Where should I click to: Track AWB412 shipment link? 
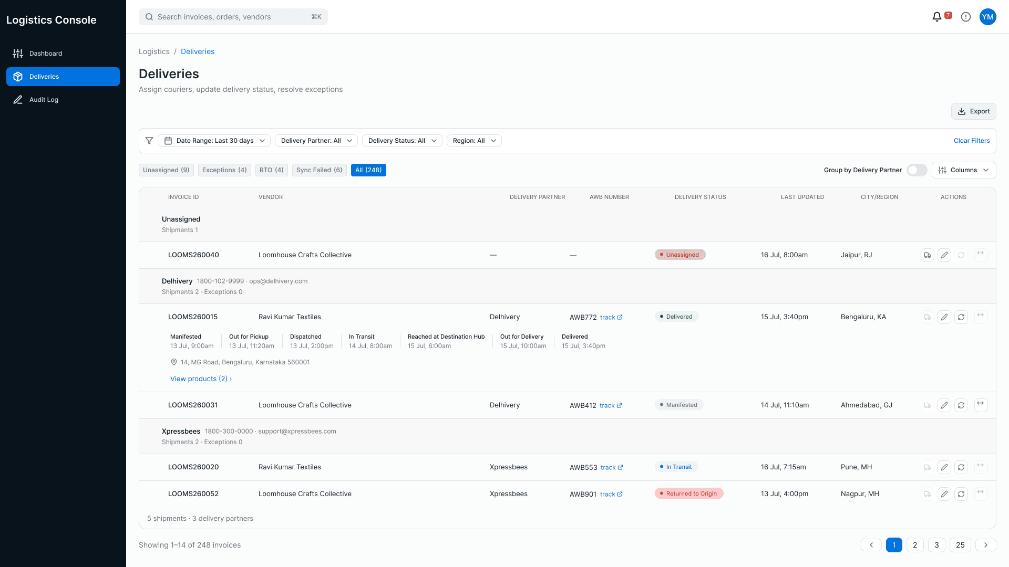[611, 406]
